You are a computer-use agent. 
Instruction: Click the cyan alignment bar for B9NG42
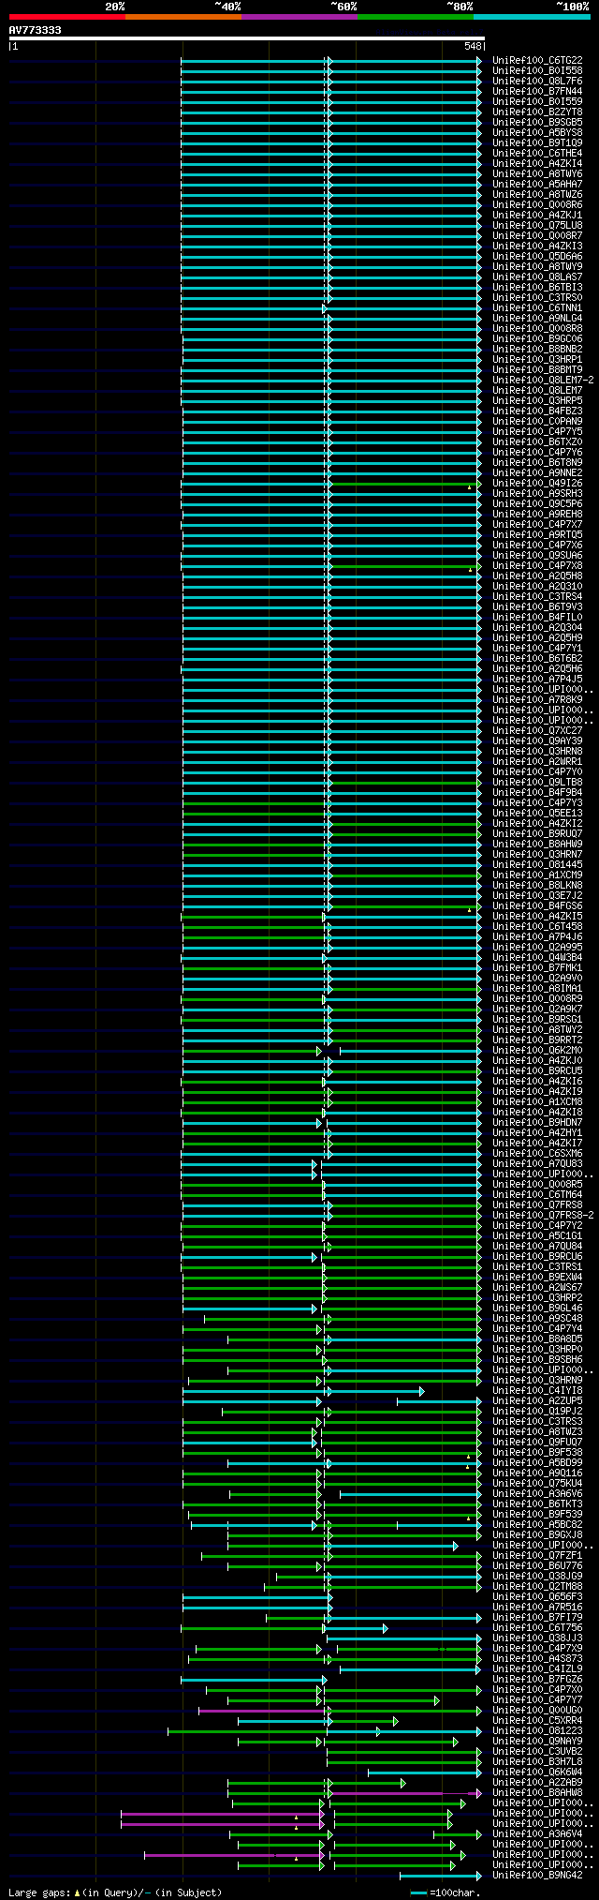440,1876
